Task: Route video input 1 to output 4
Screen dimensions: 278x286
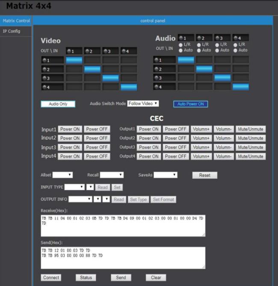Action: (x=74, y=87)
